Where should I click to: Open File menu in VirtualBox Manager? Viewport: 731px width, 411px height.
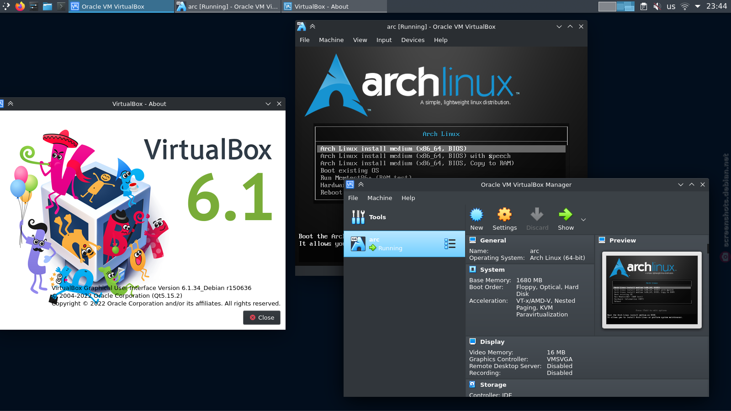(353, 198)
